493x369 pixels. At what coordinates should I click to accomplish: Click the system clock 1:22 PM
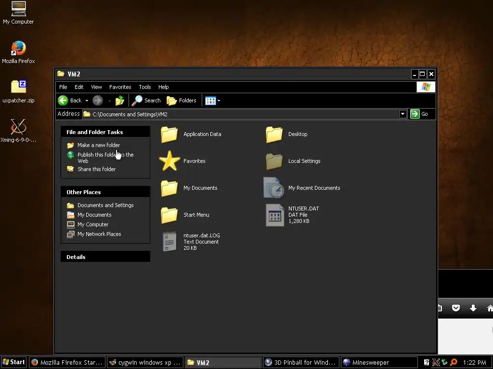tap(474, 362)
